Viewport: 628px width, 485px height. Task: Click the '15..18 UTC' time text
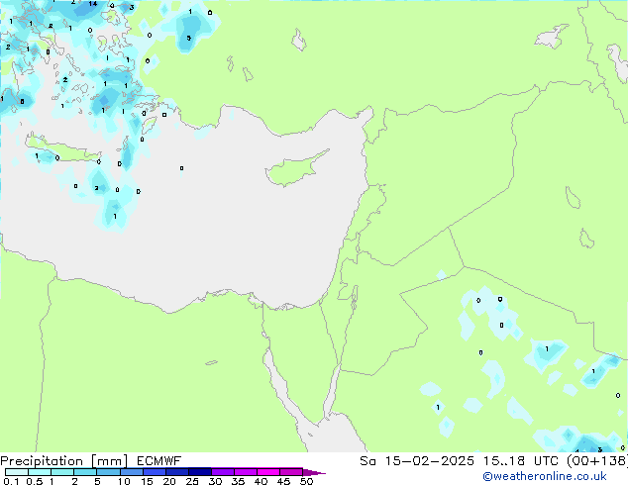[x=521, y=461]
